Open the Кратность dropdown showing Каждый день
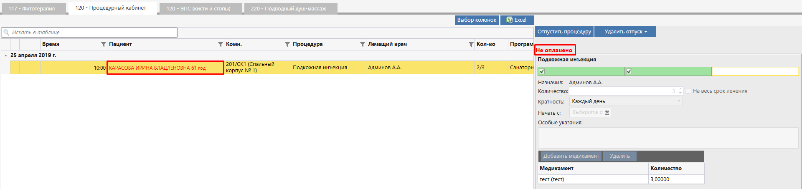 (x=626, y=101)
